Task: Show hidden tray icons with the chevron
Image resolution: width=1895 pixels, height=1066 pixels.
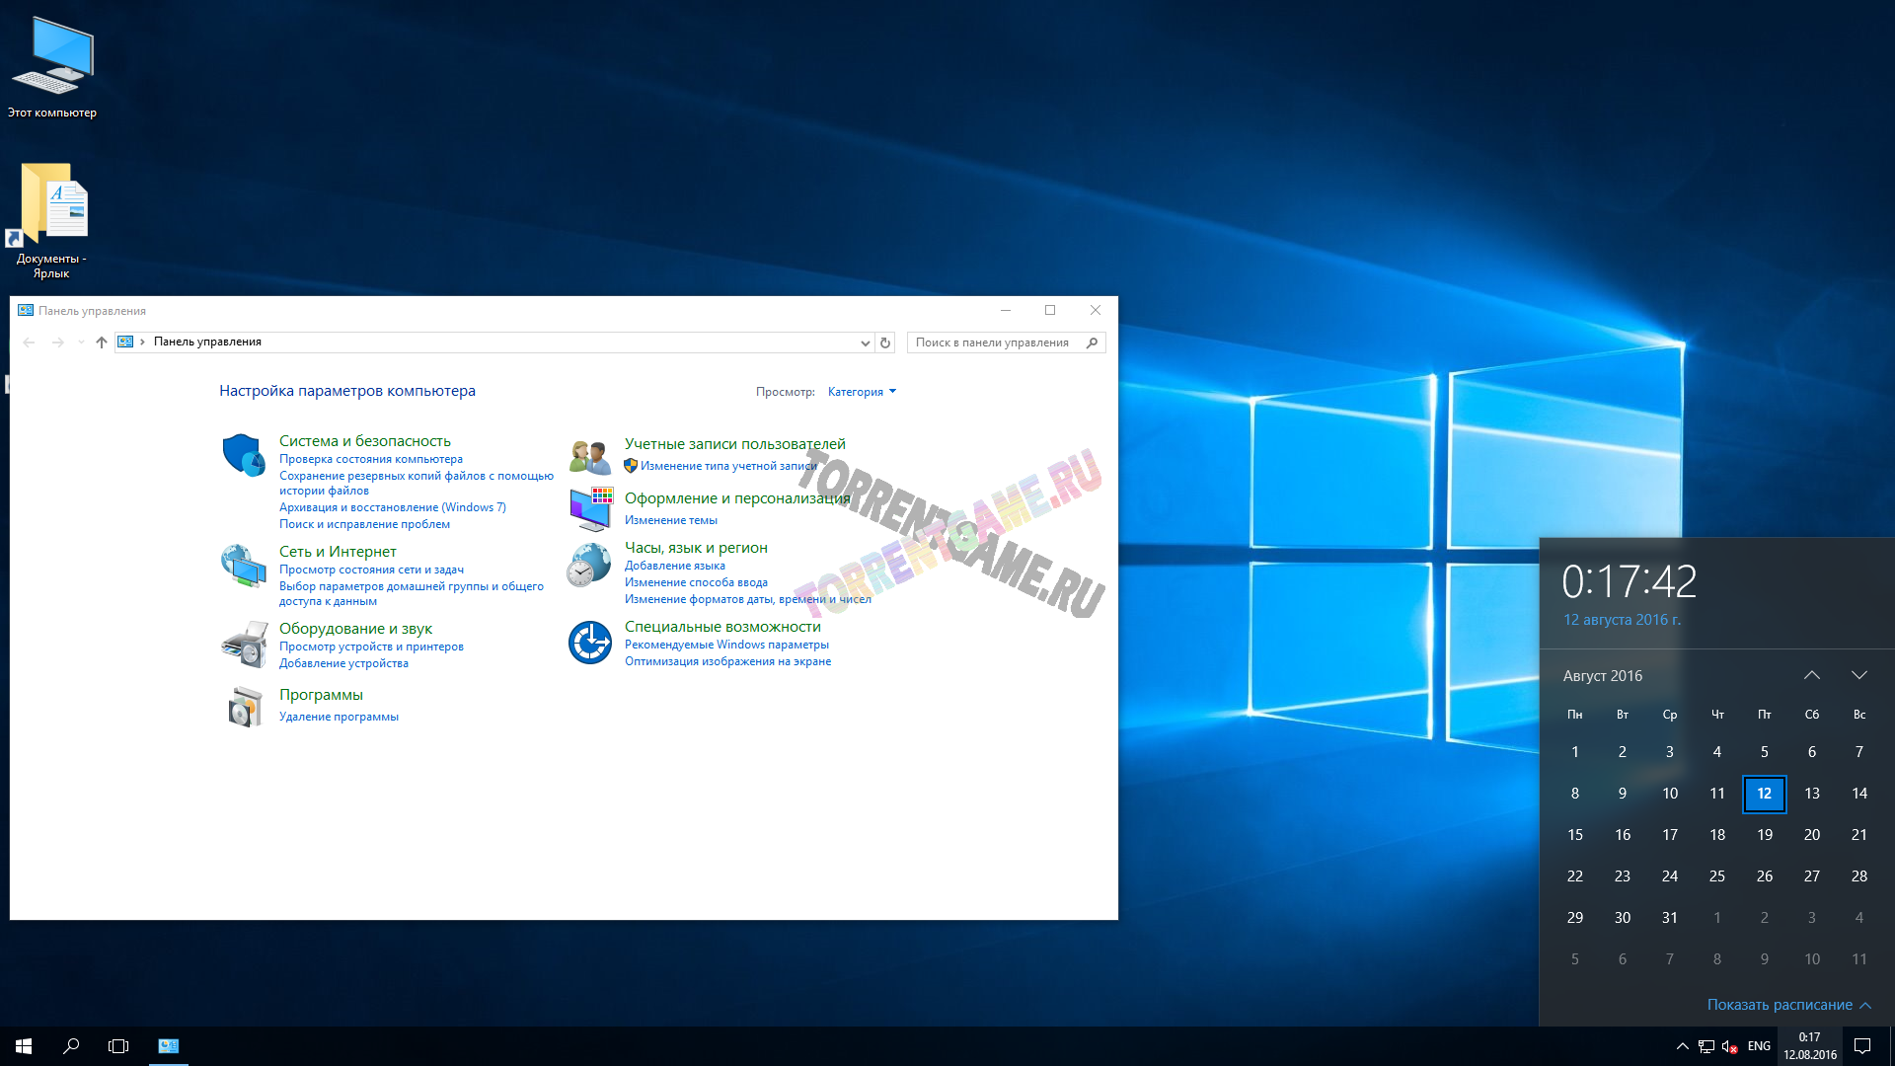Action: 1682,1046
